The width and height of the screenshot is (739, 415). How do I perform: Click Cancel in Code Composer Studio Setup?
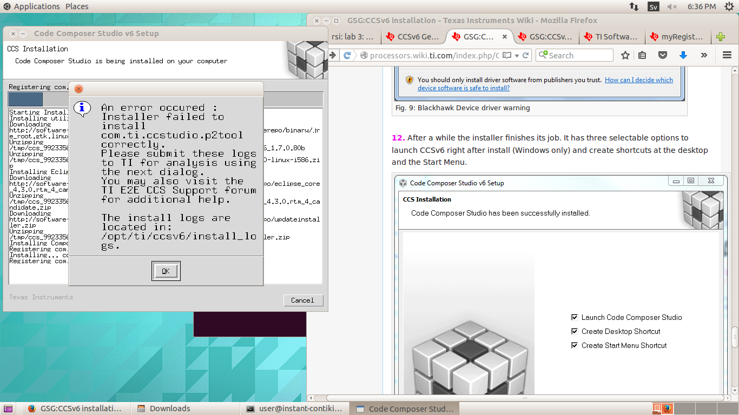(303, 300)
